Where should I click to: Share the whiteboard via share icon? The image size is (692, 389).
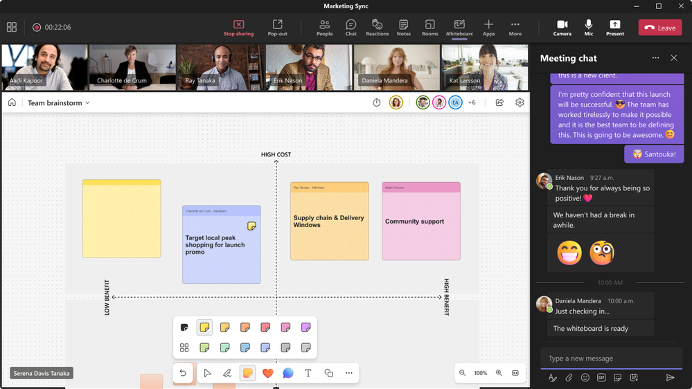click(499, 102)
